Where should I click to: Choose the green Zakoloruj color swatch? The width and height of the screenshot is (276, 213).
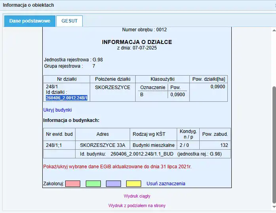tap(93, 184)
